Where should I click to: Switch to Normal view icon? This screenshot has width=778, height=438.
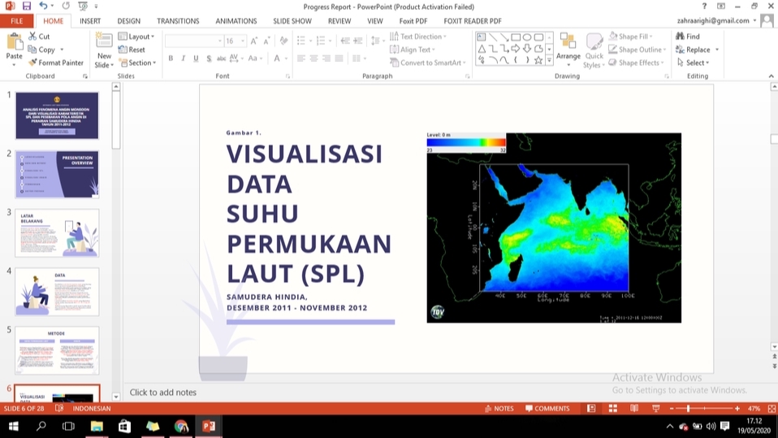(591, 408)
